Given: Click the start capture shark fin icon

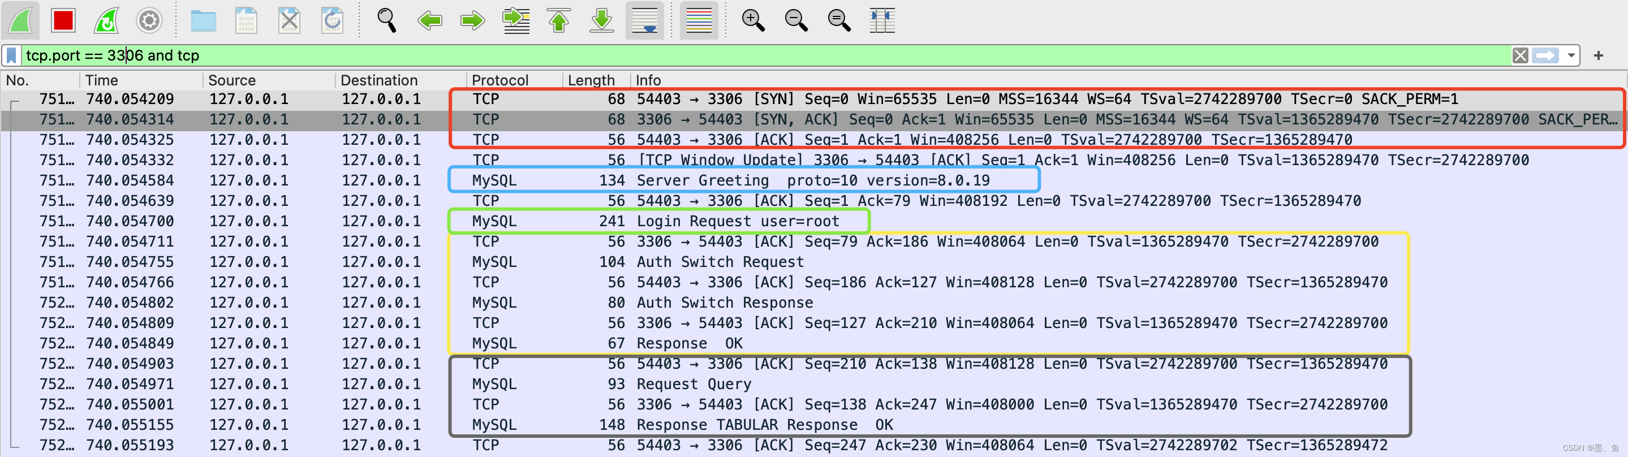Looking at the screenshot, I should [x=21, y=20].
